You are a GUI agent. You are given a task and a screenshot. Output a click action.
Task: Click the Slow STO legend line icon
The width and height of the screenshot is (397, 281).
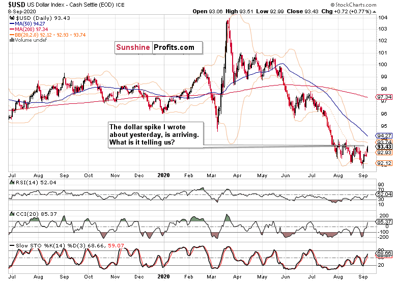[x=12, y=245]
